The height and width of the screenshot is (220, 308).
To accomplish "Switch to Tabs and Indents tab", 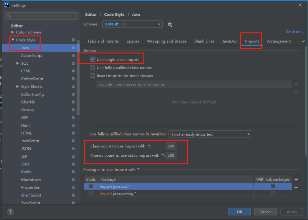I will (103, 42).
